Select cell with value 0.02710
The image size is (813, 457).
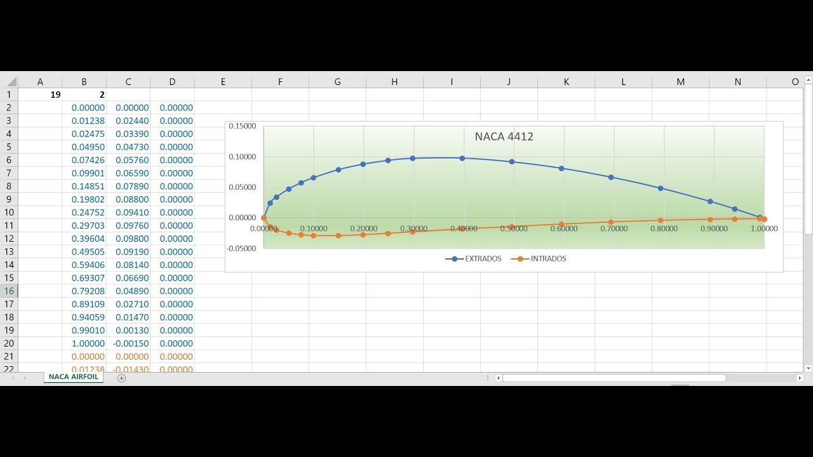(x=128, y=304)
